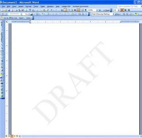
Task: Click the Read layout button
Action: tap(106, 10)
